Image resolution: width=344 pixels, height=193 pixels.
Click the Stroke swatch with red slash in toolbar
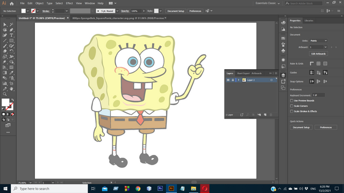click(10, 107)
